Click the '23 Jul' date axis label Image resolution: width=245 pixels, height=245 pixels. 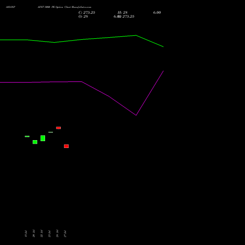(49, 234)
